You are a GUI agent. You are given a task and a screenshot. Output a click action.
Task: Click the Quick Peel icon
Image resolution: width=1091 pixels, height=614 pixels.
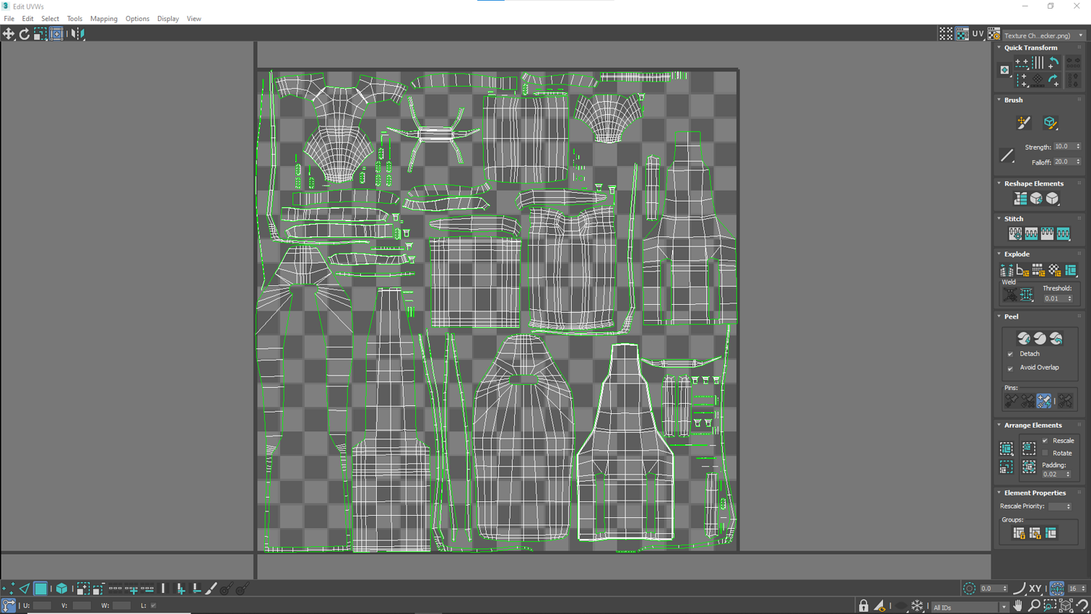tap(1024, 338)
